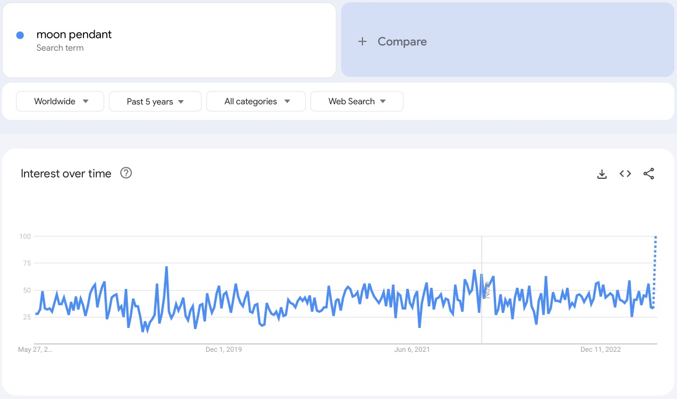
Task: Click the help icon next to Interest over time
Action: pyautogui.click(x=126, y=173)
